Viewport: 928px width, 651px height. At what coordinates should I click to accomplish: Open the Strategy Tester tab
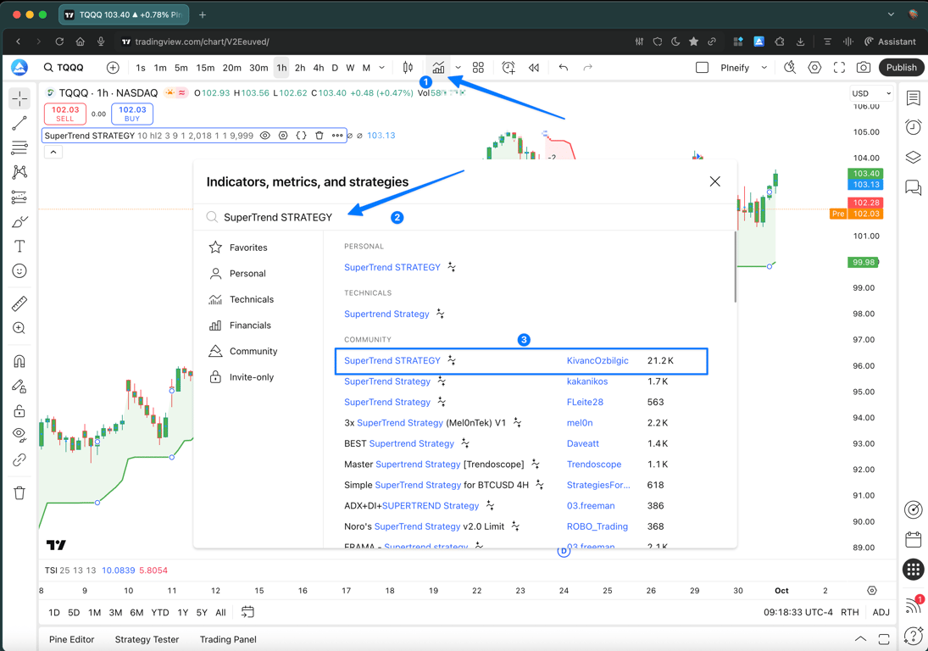[x=147, y=639]
